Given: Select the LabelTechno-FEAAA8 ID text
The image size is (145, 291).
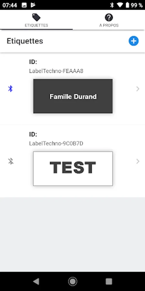Looking at the screenshot, I should pyautogui.click(x=56, y=71).
